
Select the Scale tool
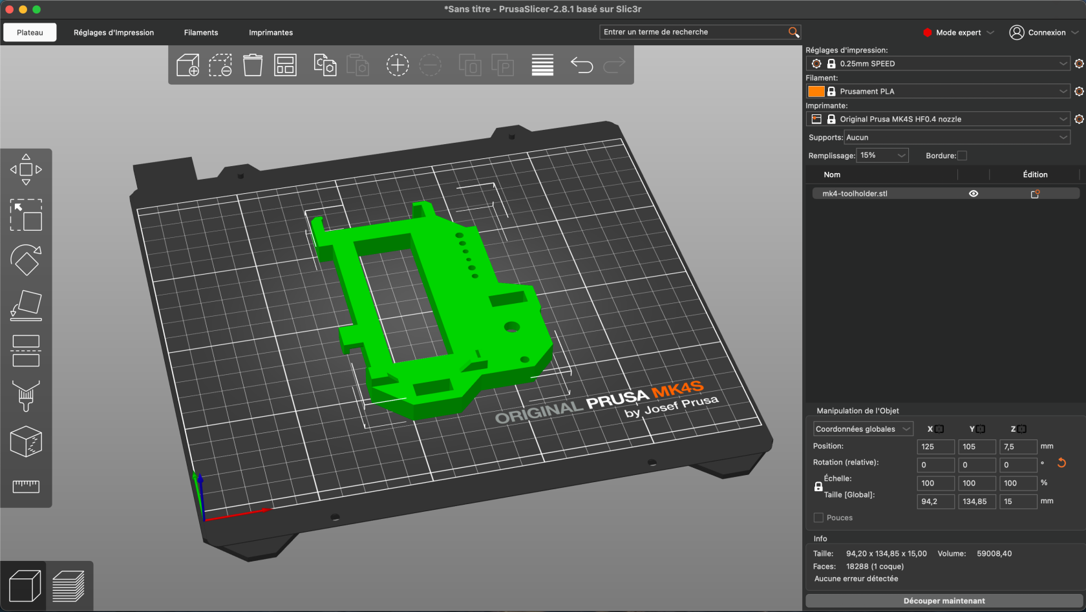pos(26,215)
